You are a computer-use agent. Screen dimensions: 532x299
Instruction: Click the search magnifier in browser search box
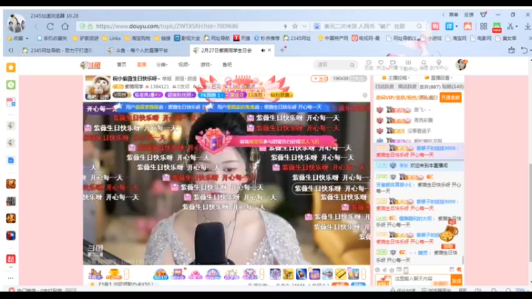click(420, 26)
